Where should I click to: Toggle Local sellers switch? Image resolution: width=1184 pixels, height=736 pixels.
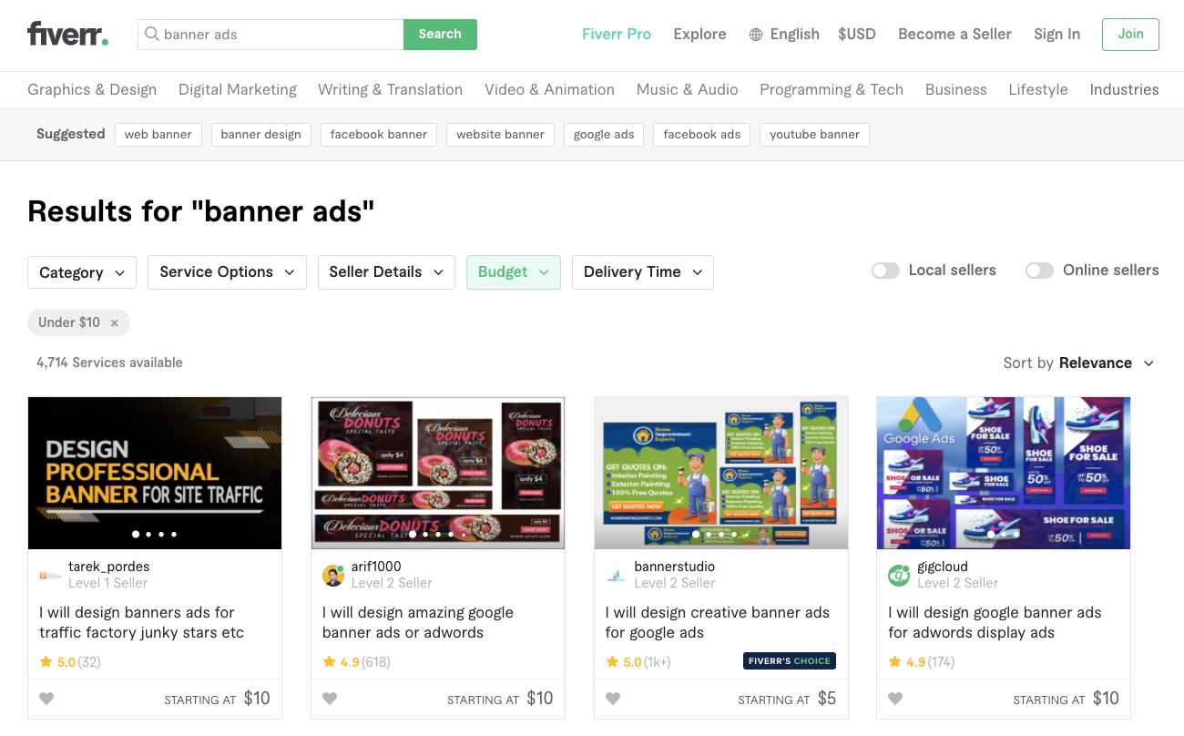[x=885, y=271]
